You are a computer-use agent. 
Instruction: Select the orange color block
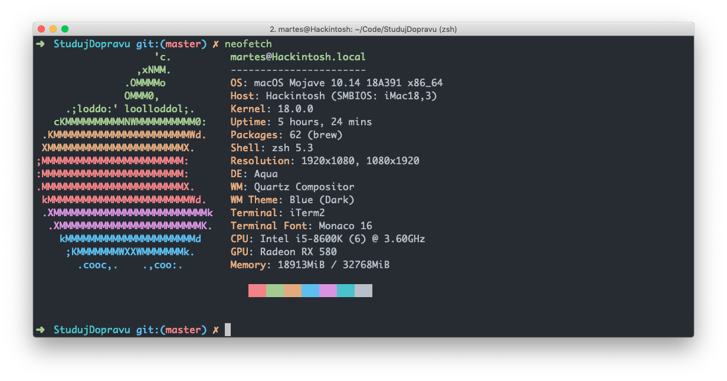click(x=293, y=291)
